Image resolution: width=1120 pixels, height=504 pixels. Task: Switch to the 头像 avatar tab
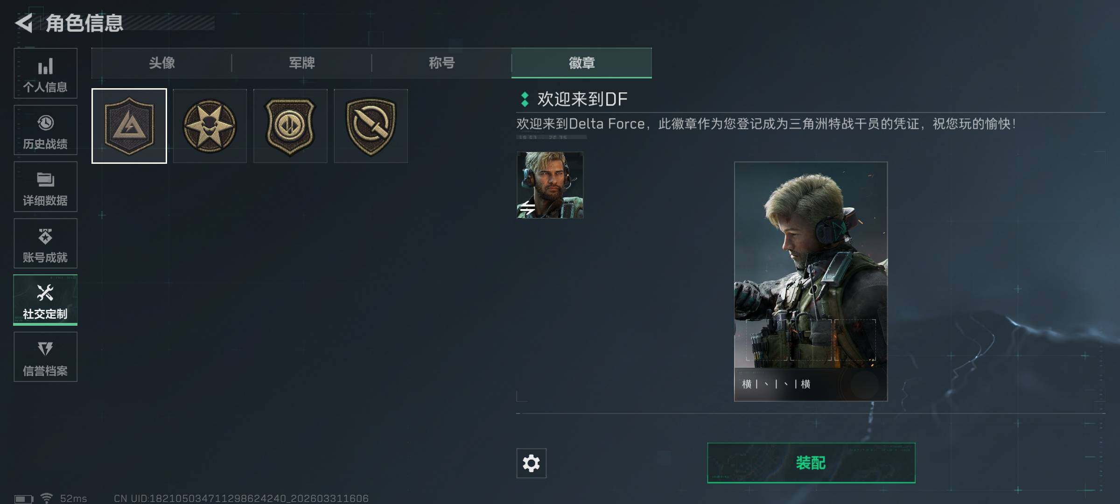pyautogui.click(x=161, y=63)
